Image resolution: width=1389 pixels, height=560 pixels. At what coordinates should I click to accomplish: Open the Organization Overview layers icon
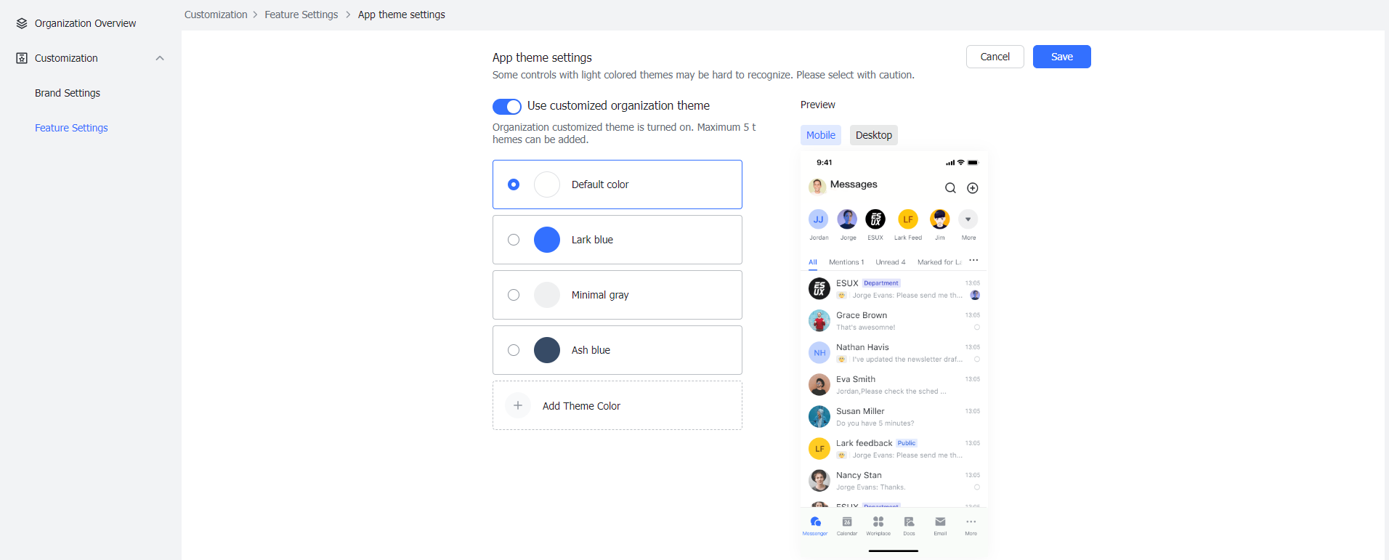pos(22,23)
